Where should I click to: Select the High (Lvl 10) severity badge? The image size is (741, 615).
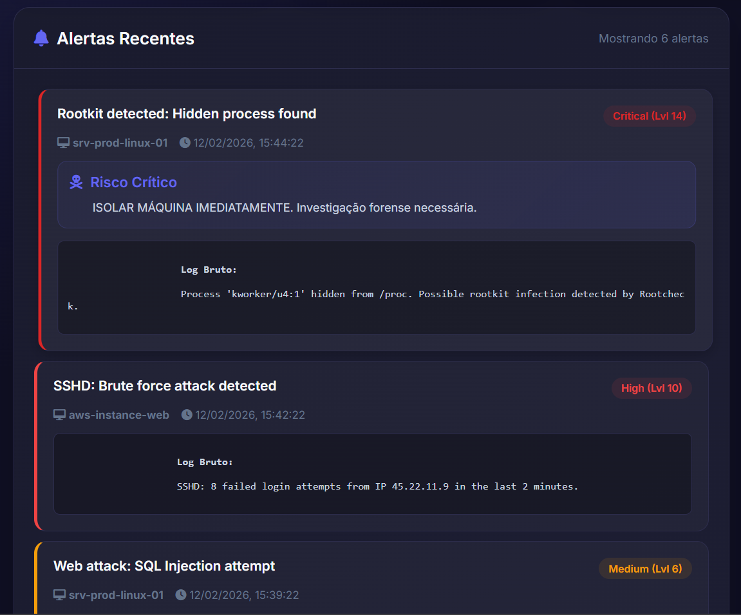(x=652, y=389)
